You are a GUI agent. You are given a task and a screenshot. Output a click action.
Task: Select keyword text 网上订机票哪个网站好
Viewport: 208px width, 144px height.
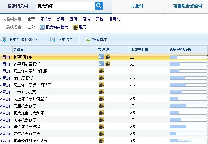(x=32, y=85)
